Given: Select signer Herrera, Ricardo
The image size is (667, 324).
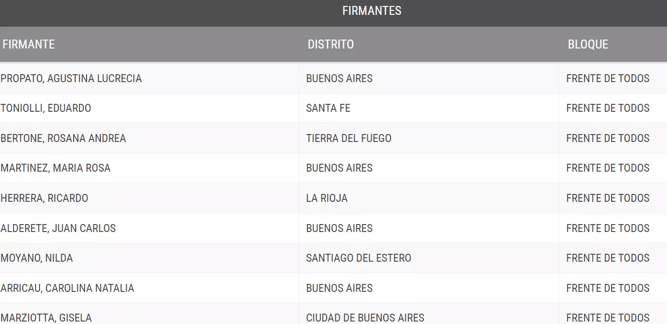Looking at the screenshot, I should click(44, 198).
